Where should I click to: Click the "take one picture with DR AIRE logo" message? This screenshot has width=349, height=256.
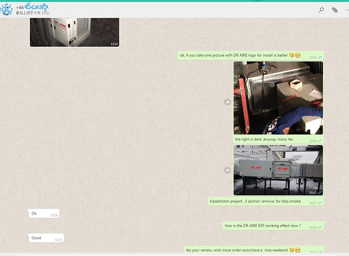[x=234, y=55]
